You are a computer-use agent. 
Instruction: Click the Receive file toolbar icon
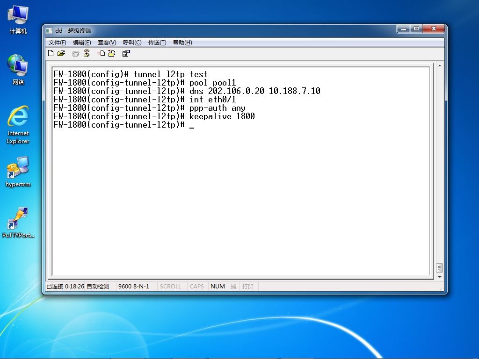112,53
